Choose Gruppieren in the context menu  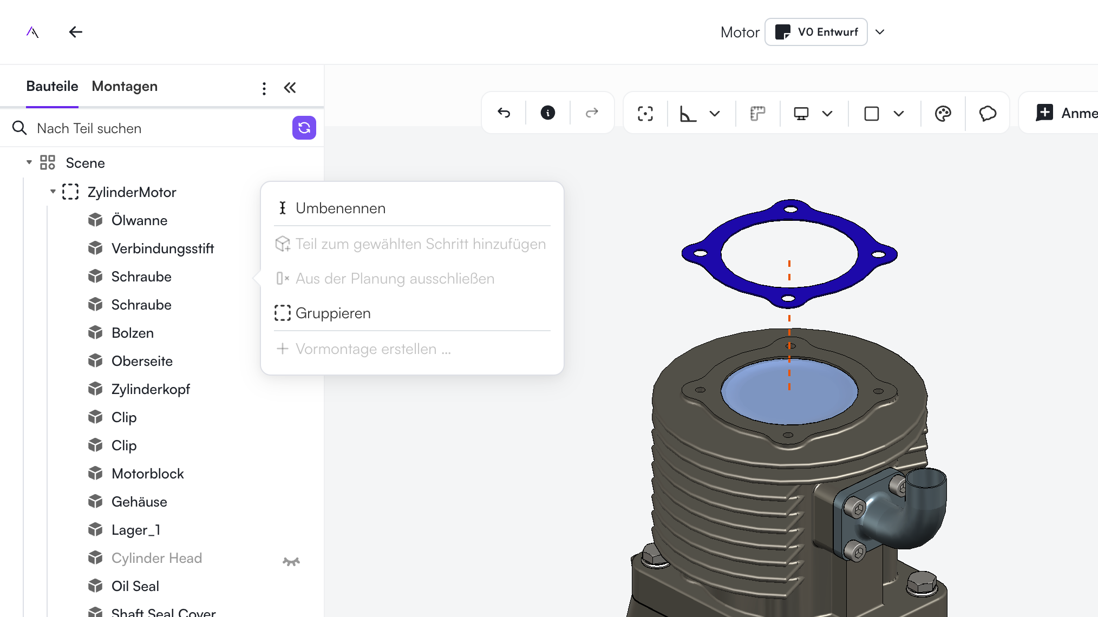[333, 313]
